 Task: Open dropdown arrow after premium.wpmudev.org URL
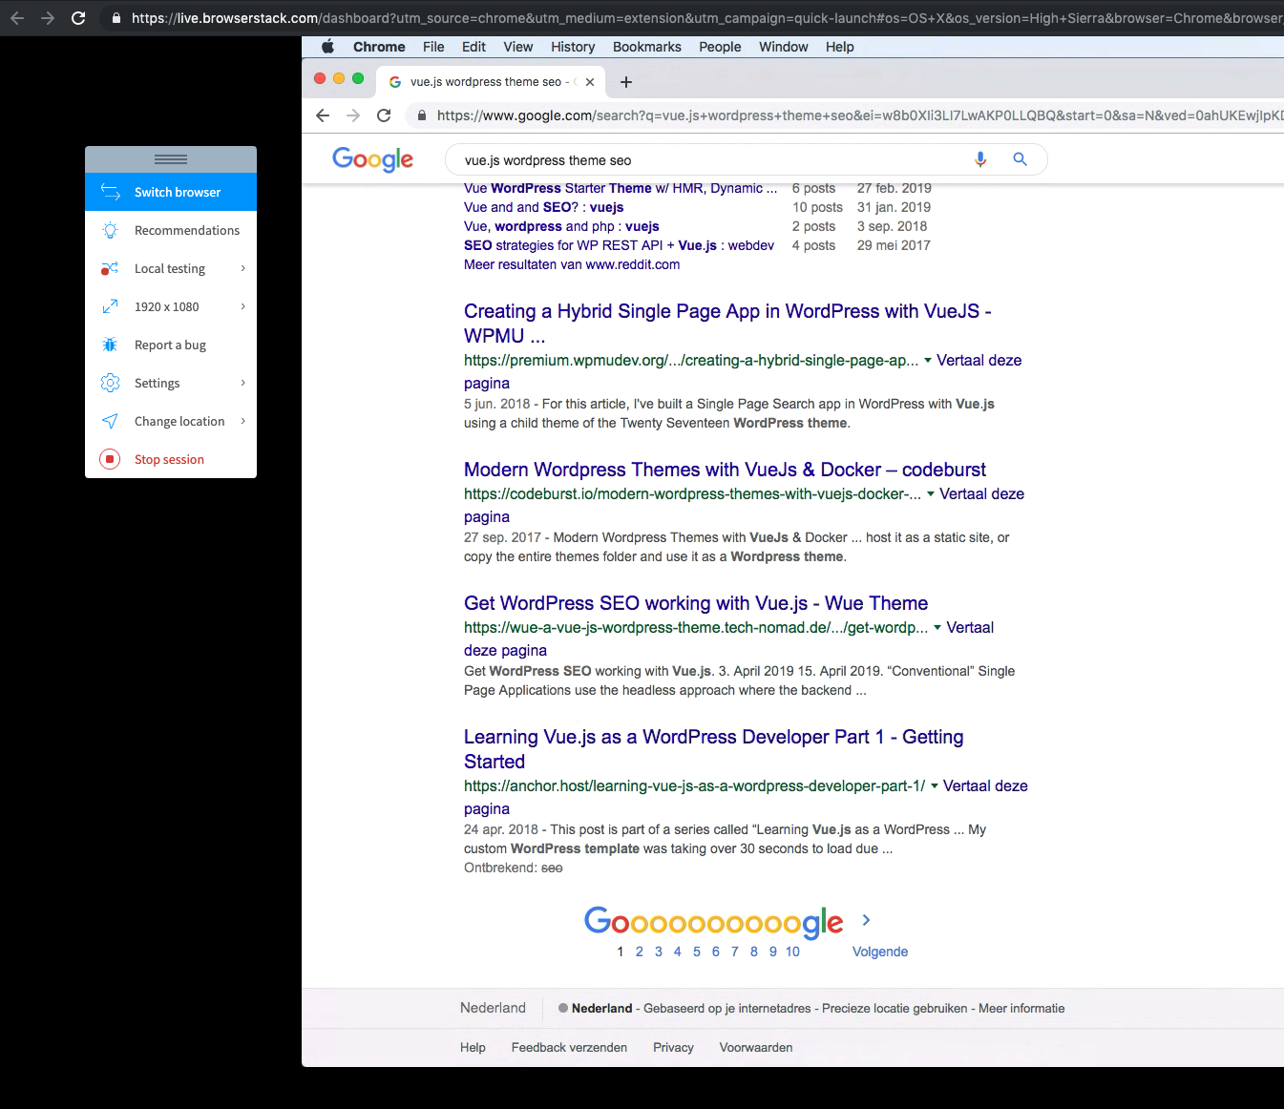928,361
